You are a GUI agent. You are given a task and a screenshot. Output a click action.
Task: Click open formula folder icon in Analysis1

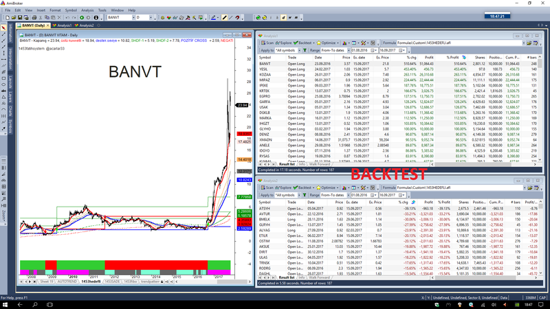point(529,43)
